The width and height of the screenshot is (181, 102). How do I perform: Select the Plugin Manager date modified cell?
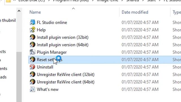(x=140, y=52)
